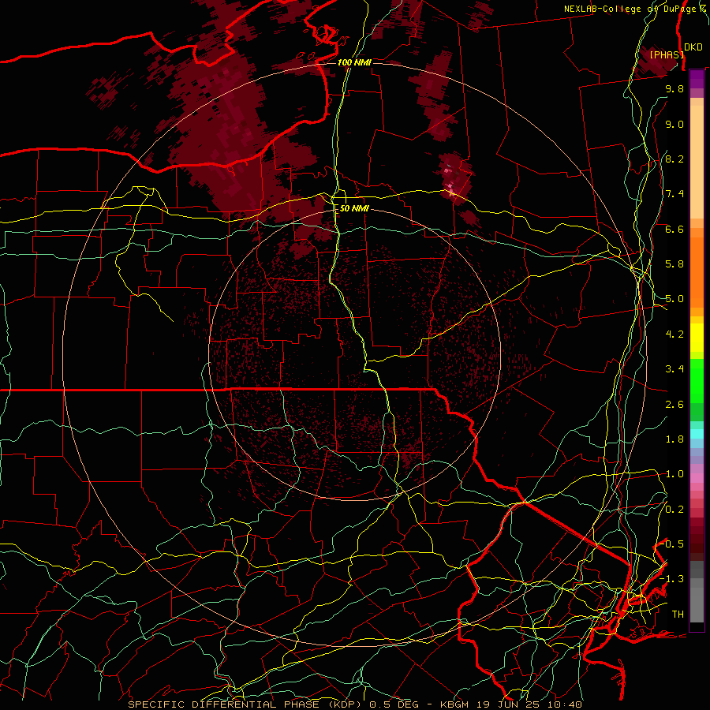Image resolution: width=710 pixels, height=710 pixels.
Task: Pick the dark red band of the color bar
Action: pos(697,539)
